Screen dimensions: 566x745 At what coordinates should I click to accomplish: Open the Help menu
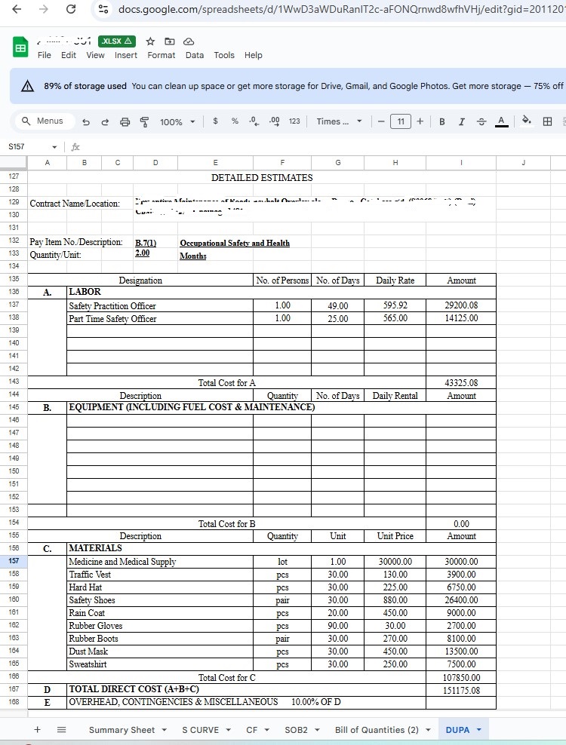[254, 55]
